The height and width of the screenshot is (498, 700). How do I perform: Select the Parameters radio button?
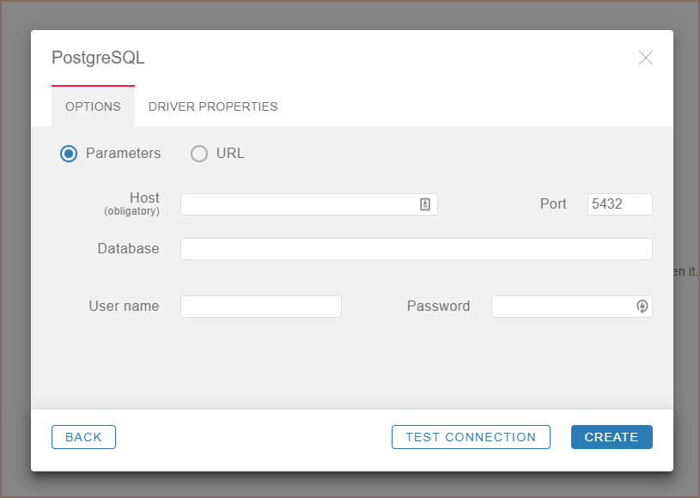tap(69, 154)
